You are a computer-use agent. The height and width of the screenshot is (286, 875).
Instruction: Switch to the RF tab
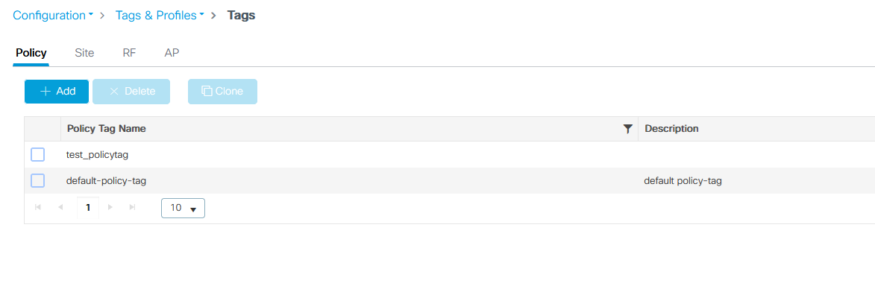coord(129,53)
